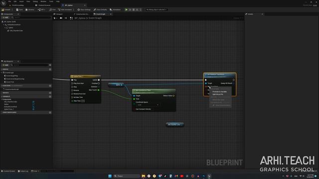Open the File menu
319x179 pixels.
click(9, 1)
